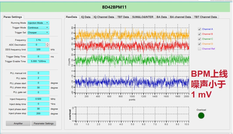The height and width of the screenshot is (134, 233).
Task: Uncheck the Channel B checkbox
Action: (200, 34)
